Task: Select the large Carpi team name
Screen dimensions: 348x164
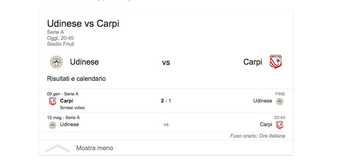Action: [x=253, y=62]
